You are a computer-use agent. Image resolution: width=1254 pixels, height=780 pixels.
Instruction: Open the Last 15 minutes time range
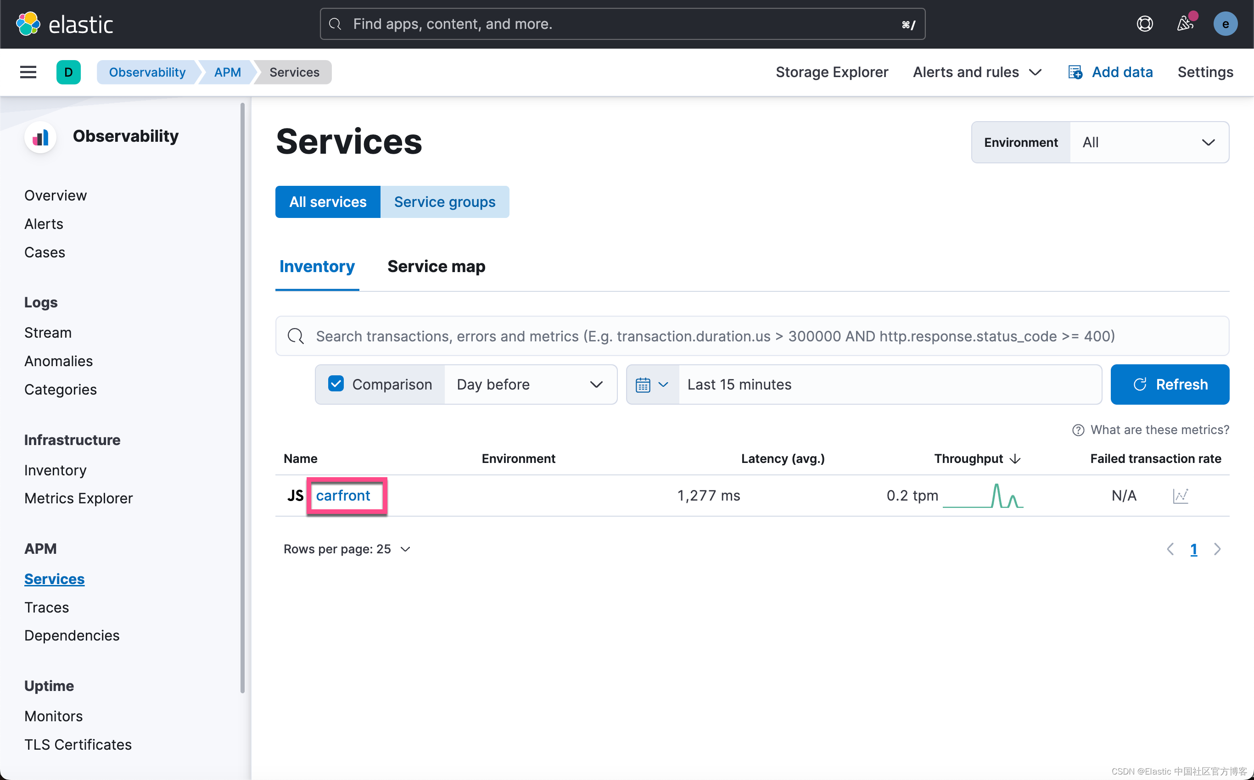point(890,385)
